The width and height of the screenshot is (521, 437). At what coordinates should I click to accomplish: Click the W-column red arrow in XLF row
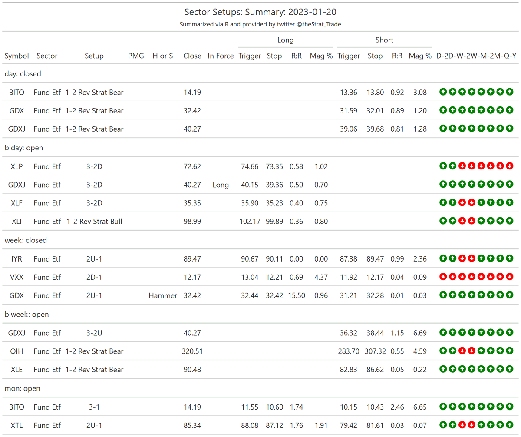[462, 202]
